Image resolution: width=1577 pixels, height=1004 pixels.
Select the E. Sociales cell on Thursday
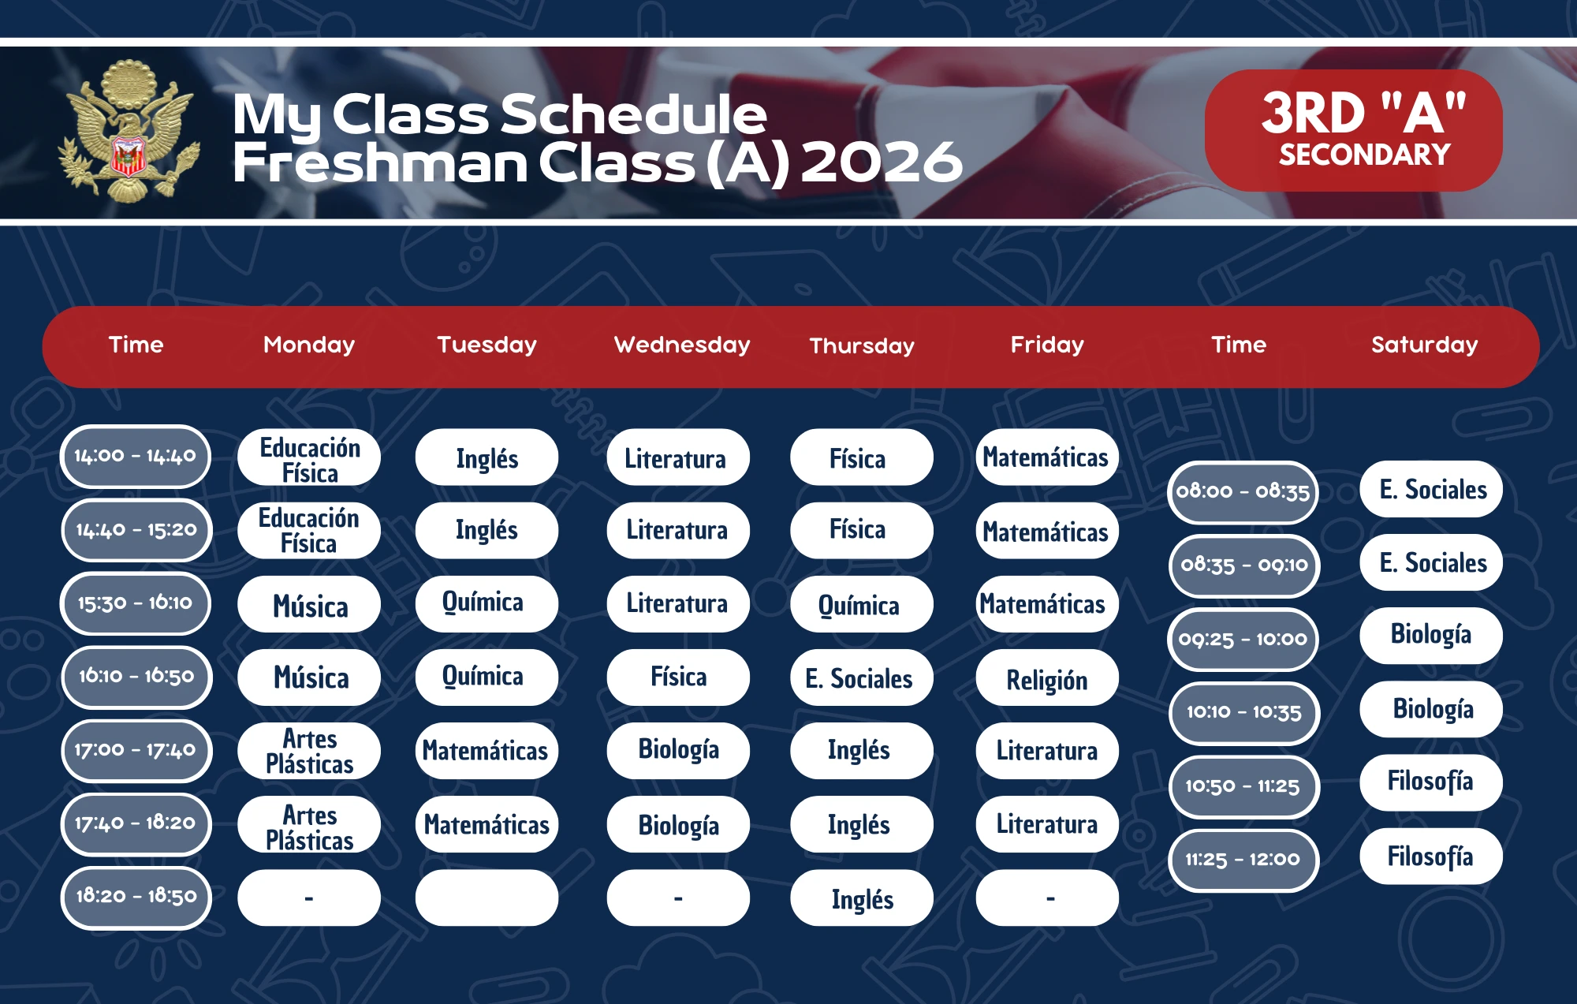pos(861,677)
